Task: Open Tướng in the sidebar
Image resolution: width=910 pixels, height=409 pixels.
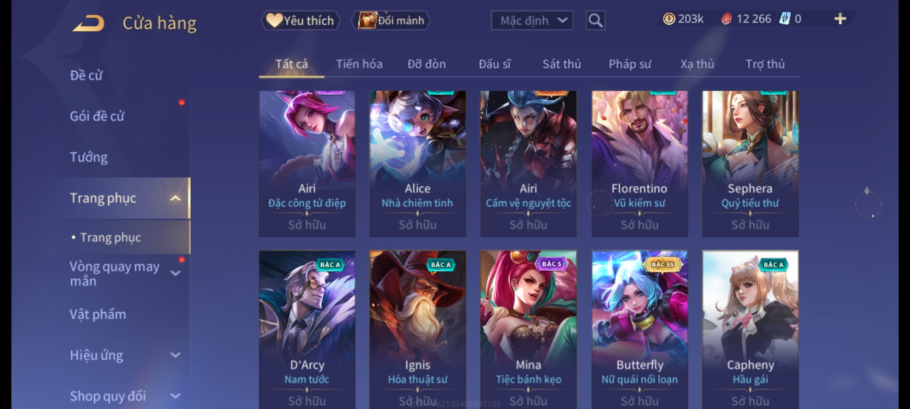Action: [89, 157]
